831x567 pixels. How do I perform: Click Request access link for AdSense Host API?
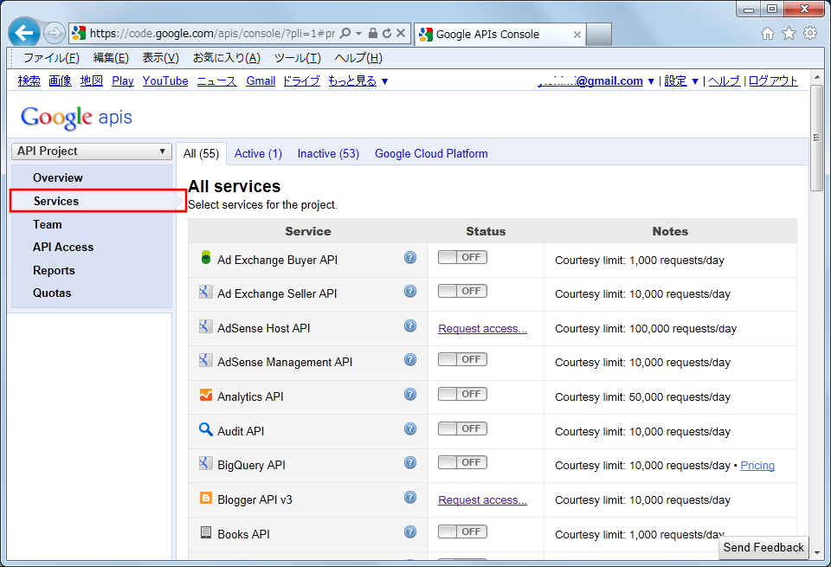482,329
